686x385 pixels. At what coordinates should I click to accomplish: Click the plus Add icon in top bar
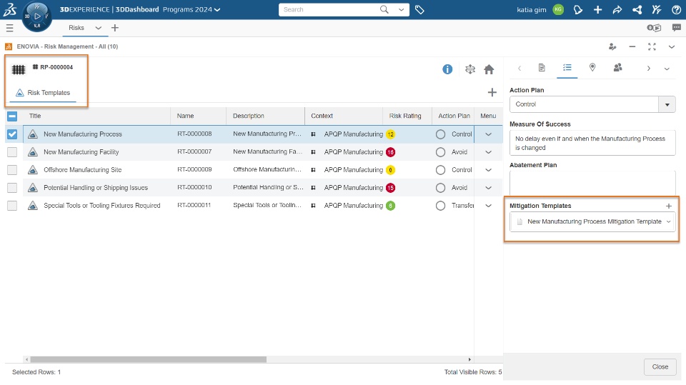click(x=597, y=9)
